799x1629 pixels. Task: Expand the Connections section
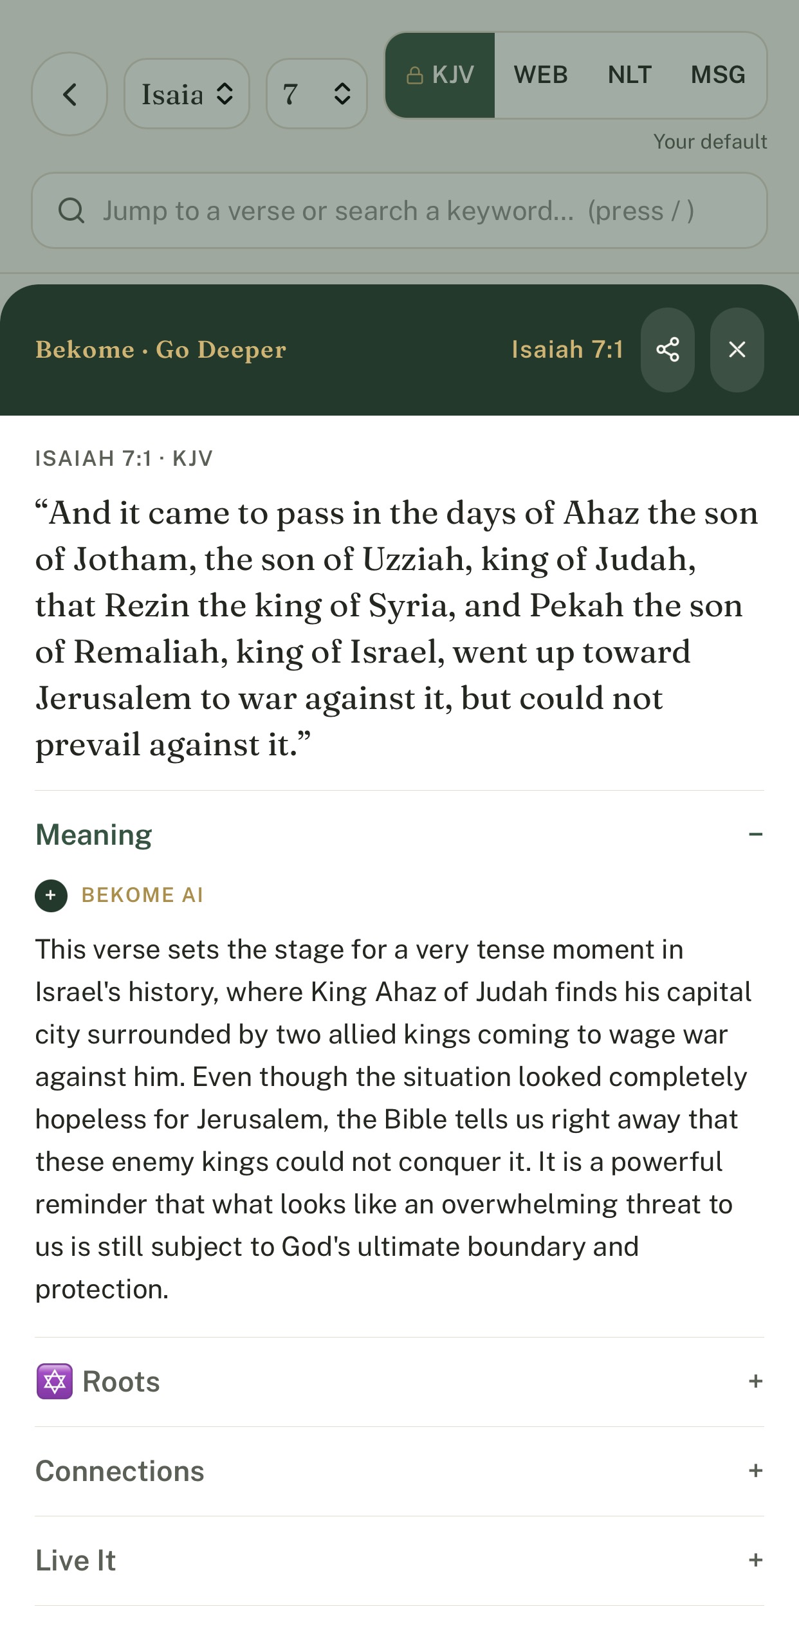(x=399, y=1471)
